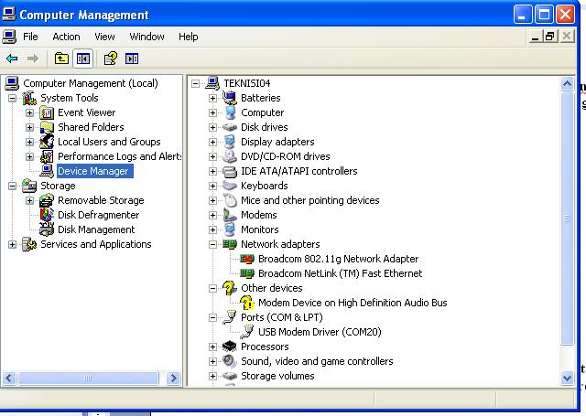This screenshot has height=416, width=586.
Task: Click the Event Viewer icon
Action: tap(47, 112)
